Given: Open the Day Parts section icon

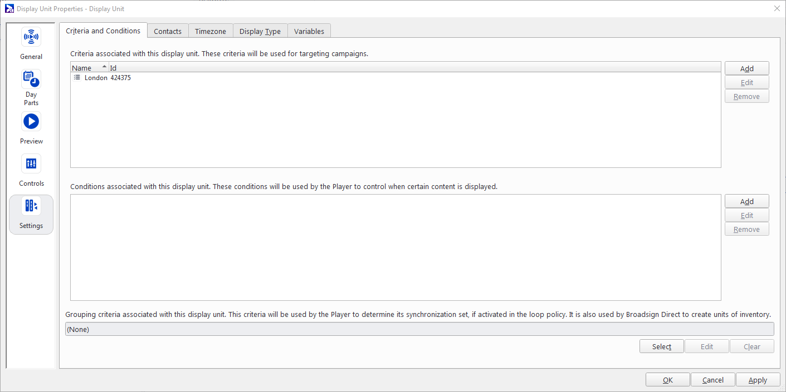Looking at the screenshot, I should pyautogui.click(x=31, y=80).
